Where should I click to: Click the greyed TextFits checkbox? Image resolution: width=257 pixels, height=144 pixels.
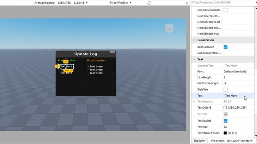coord(226,114)
